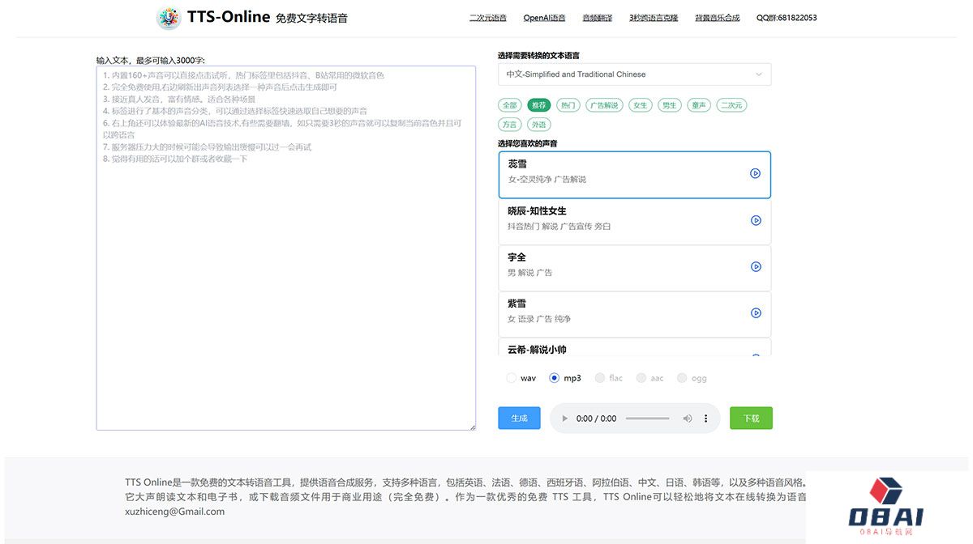This screenshot has height=544, width=973.
Task: Filter voices by 童声 tag
Action: (x=698, y=105)
